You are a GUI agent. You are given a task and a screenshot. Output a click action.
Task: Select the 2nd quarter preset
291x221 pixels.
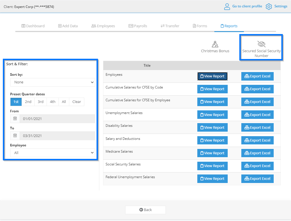(x=28, y=102)
